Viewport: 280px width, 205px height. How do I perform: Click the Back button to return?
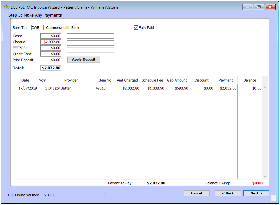228,193
